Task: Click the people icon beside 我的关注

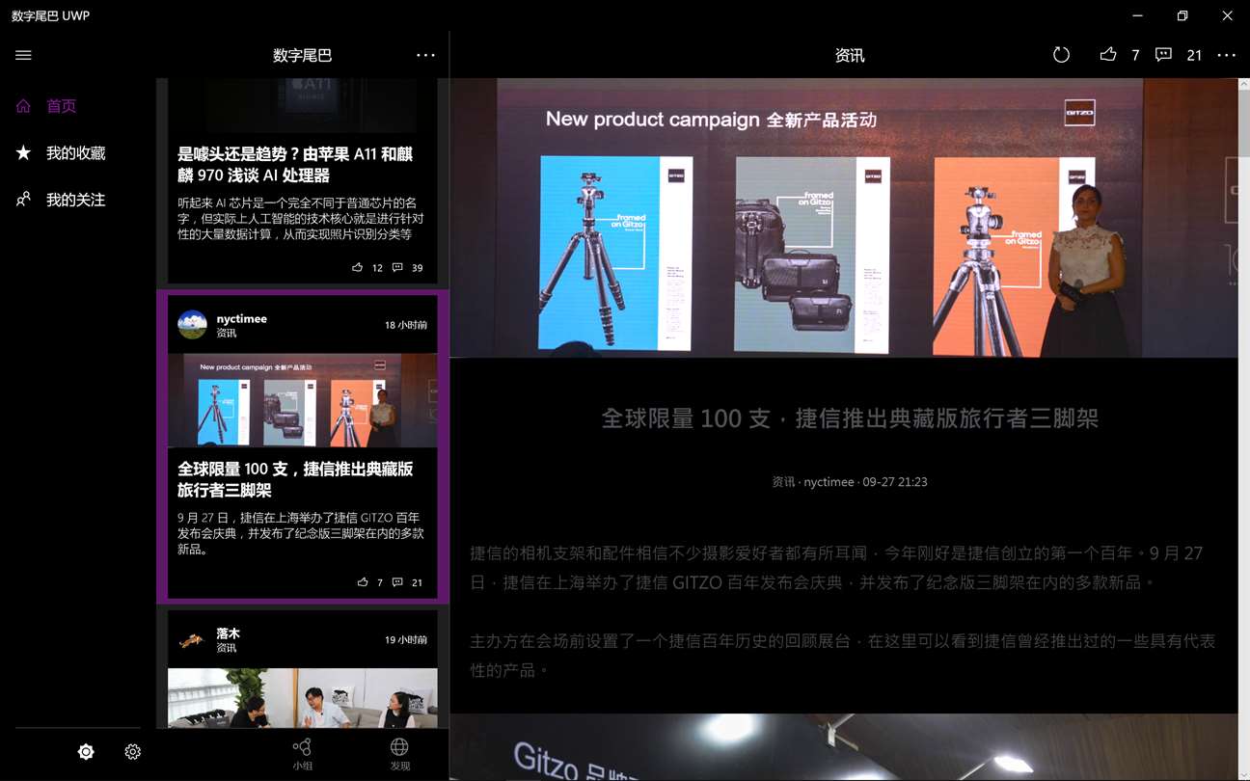Action: 23,200
